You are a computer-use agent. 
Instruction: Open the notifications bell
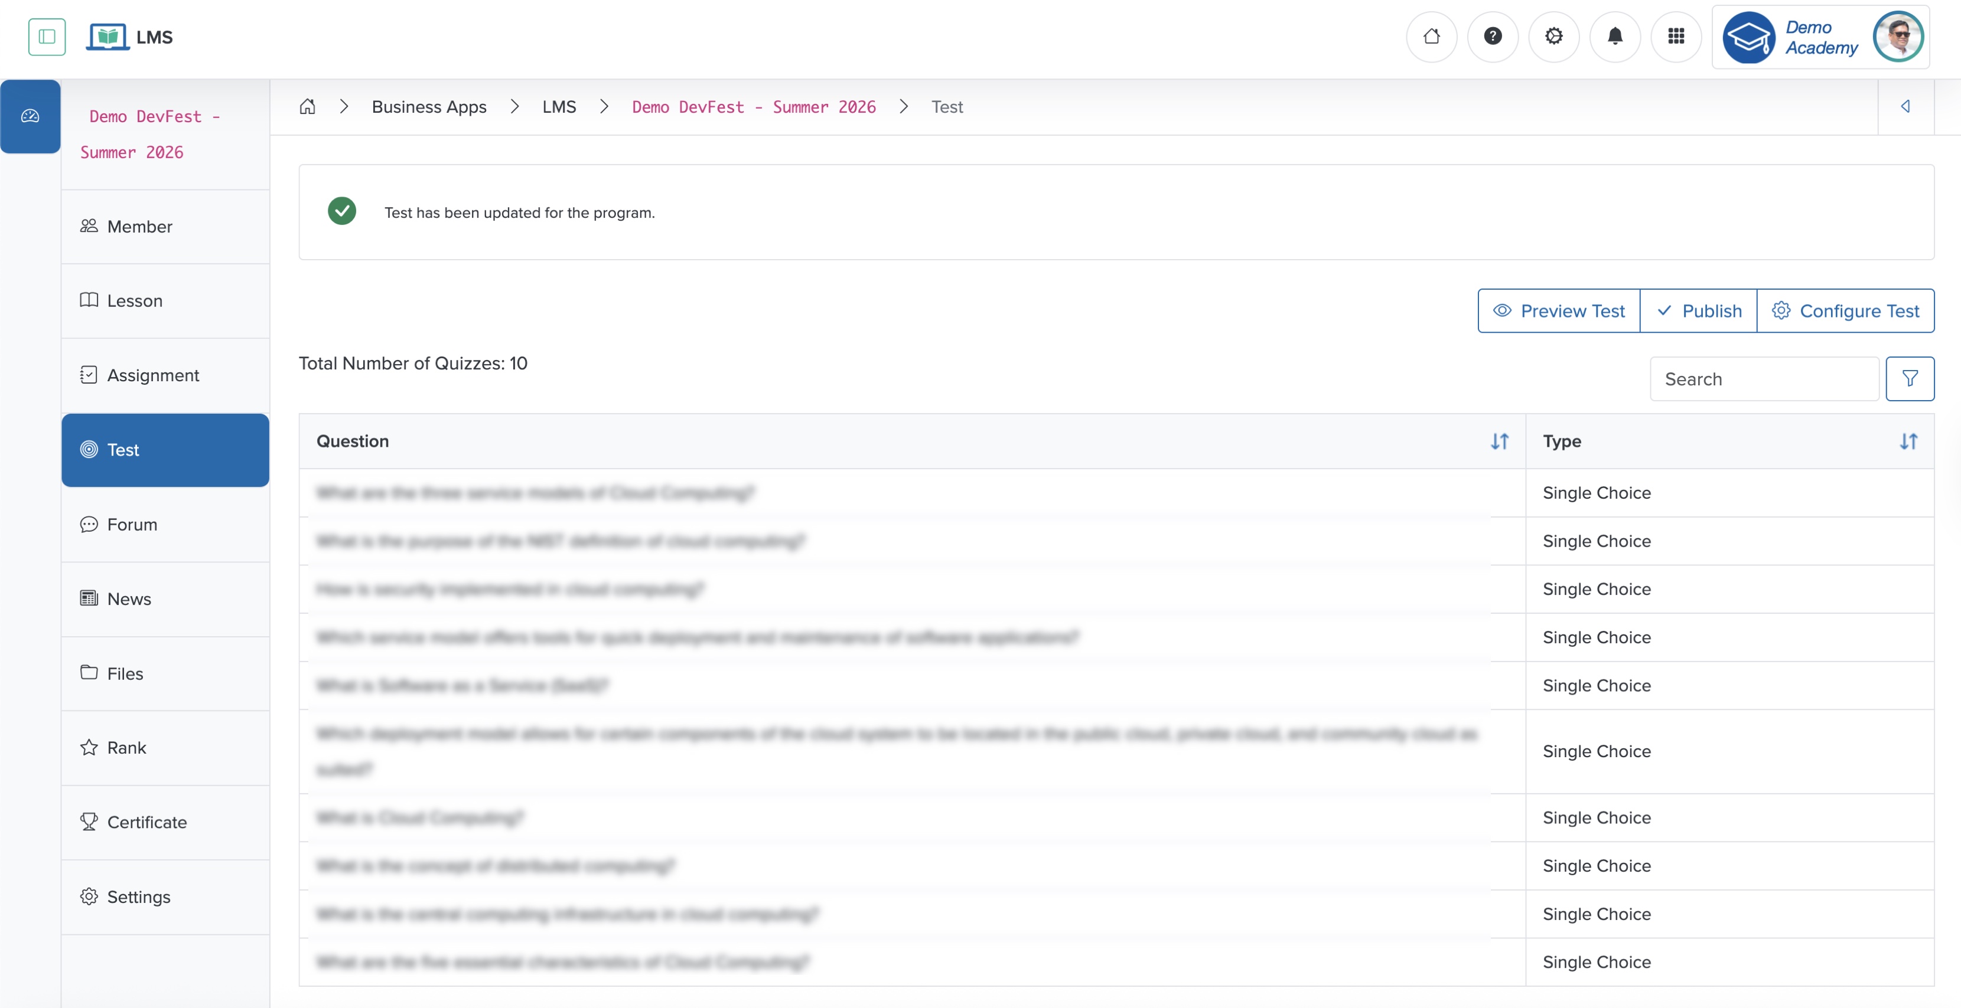click(1615, 36)
